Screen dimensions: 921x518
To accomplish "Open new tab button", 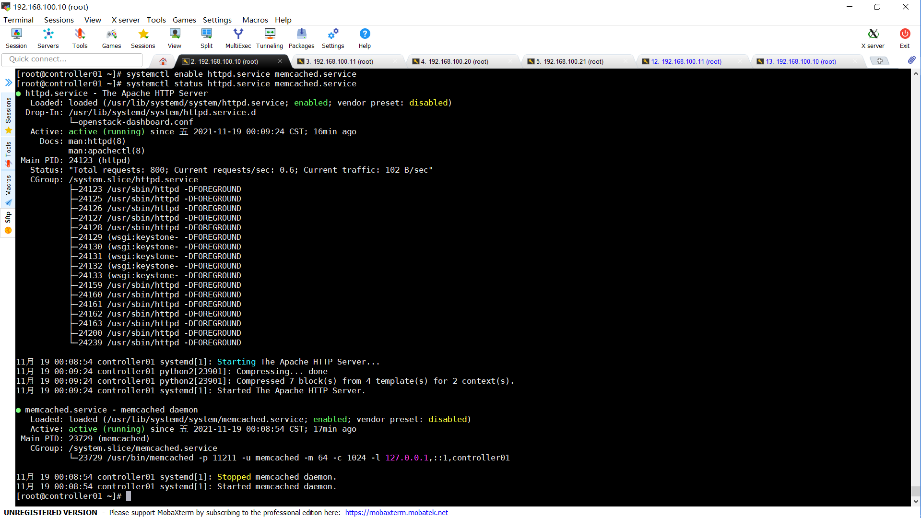I will coord(879,61).
